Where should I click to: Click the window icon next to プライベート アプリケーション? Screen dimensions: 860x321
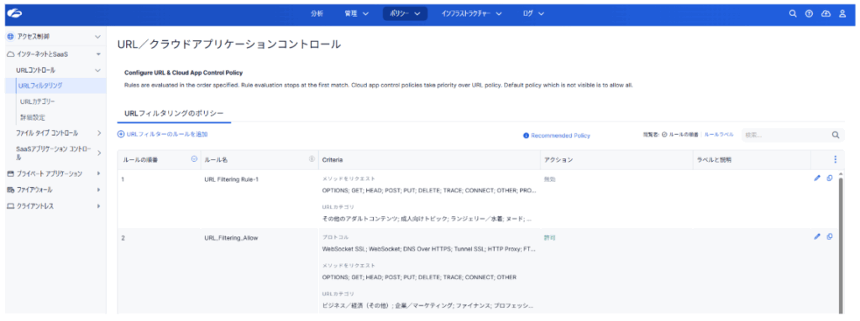[x=10, y=173]
